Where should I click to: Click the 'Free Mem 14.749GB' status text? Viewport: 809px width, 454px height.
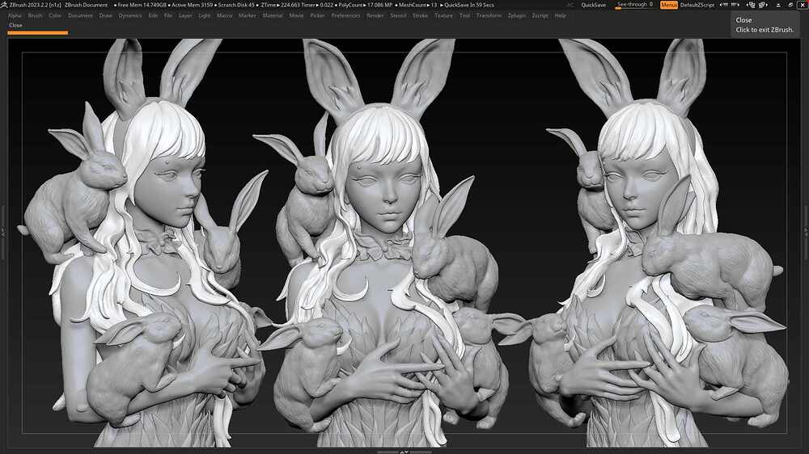point(140,5)
